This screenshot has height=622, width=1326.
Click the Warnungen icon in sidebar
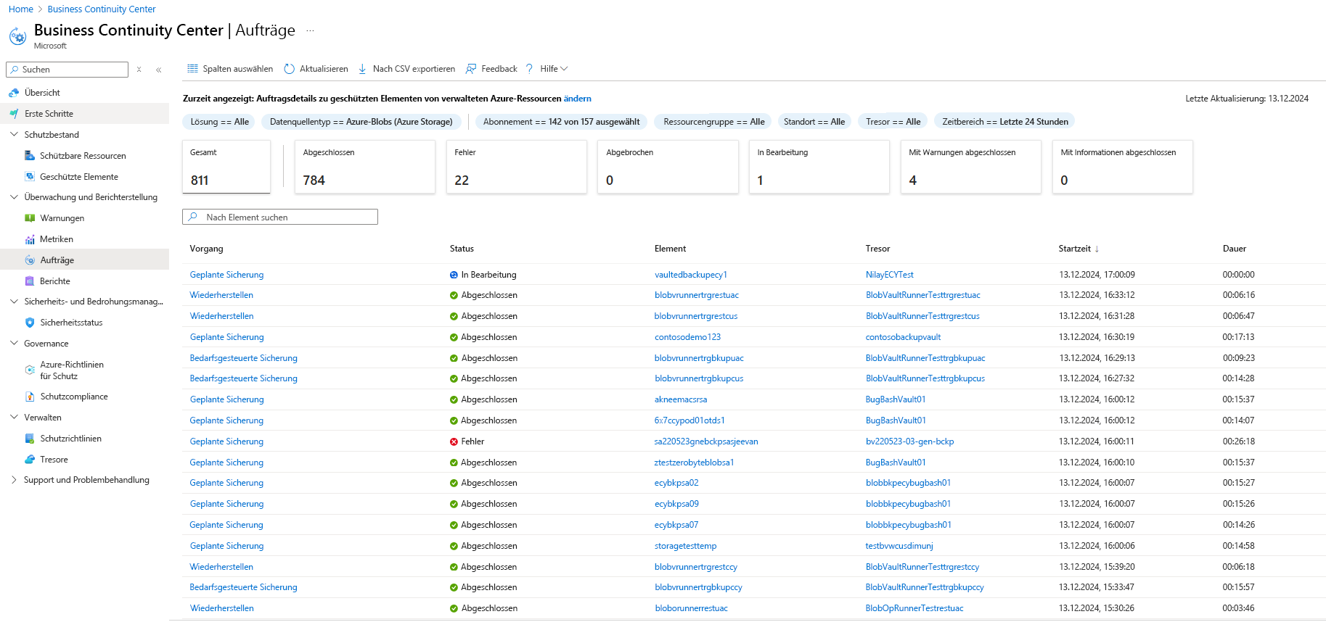click(30, 218)
